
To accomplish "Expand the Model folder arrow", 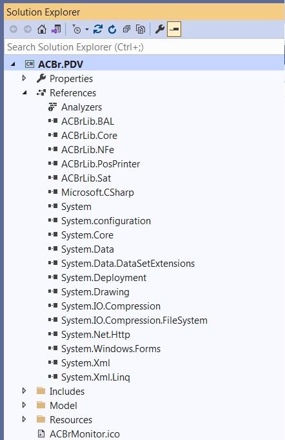I will point(24,405).
